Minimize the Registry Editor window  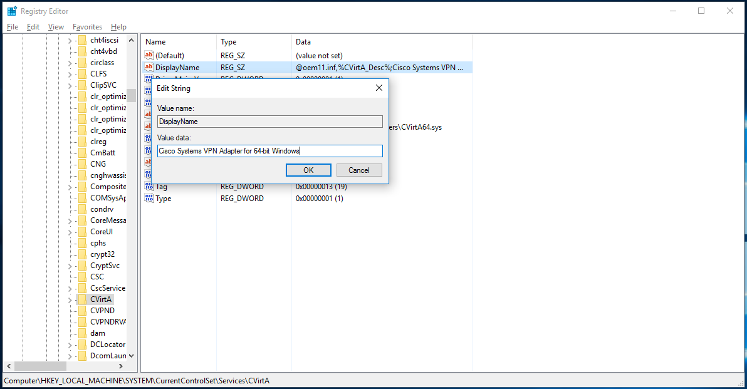tap(673, 11)
